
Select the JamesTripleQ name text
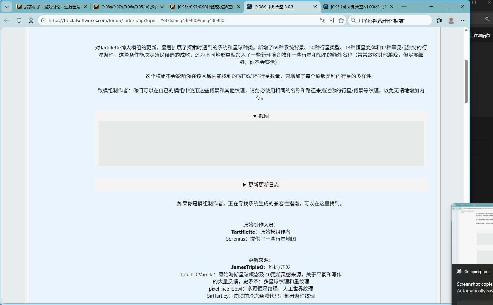tap(247, 267)
